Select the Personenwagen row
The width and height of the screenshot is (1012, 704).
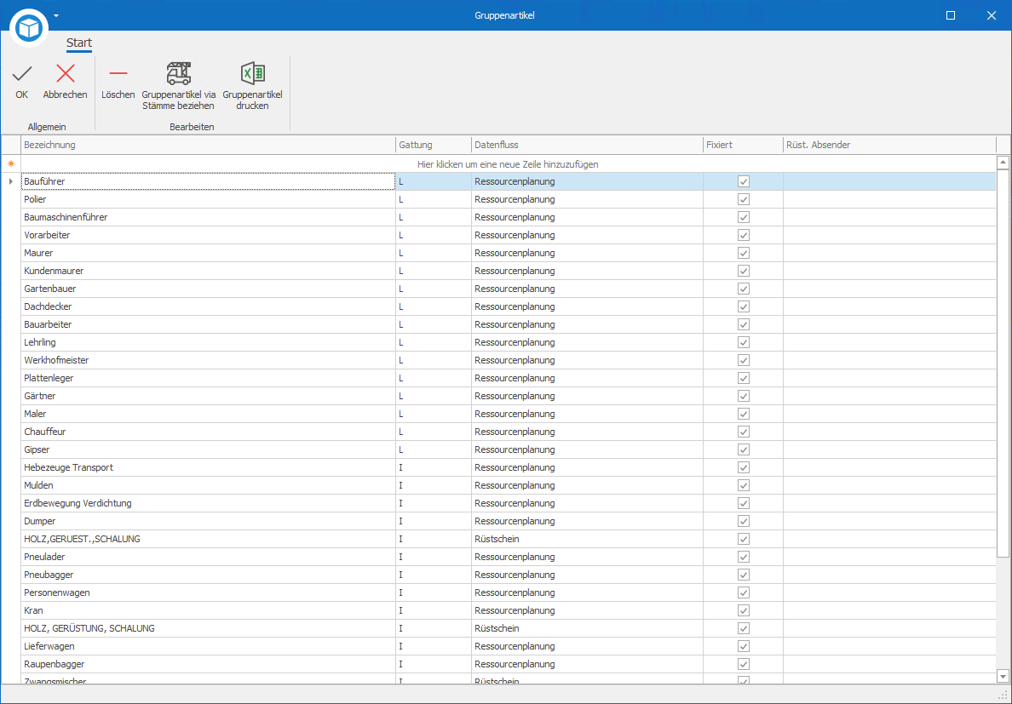pos(509,592)
